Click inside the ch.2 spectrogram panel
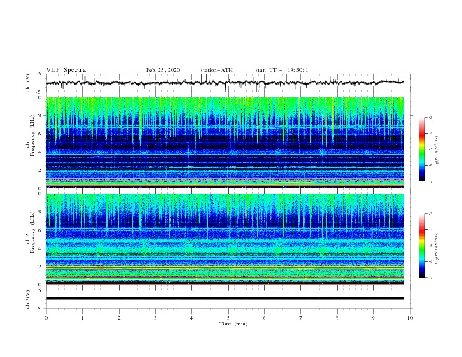This screenshot has height=357, width=462. pyautogui.click(x=225, y=239)
